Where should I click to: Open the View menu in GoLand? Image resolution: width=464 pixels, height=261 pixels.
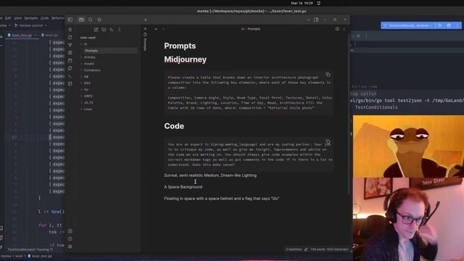(x=17, y=18)
